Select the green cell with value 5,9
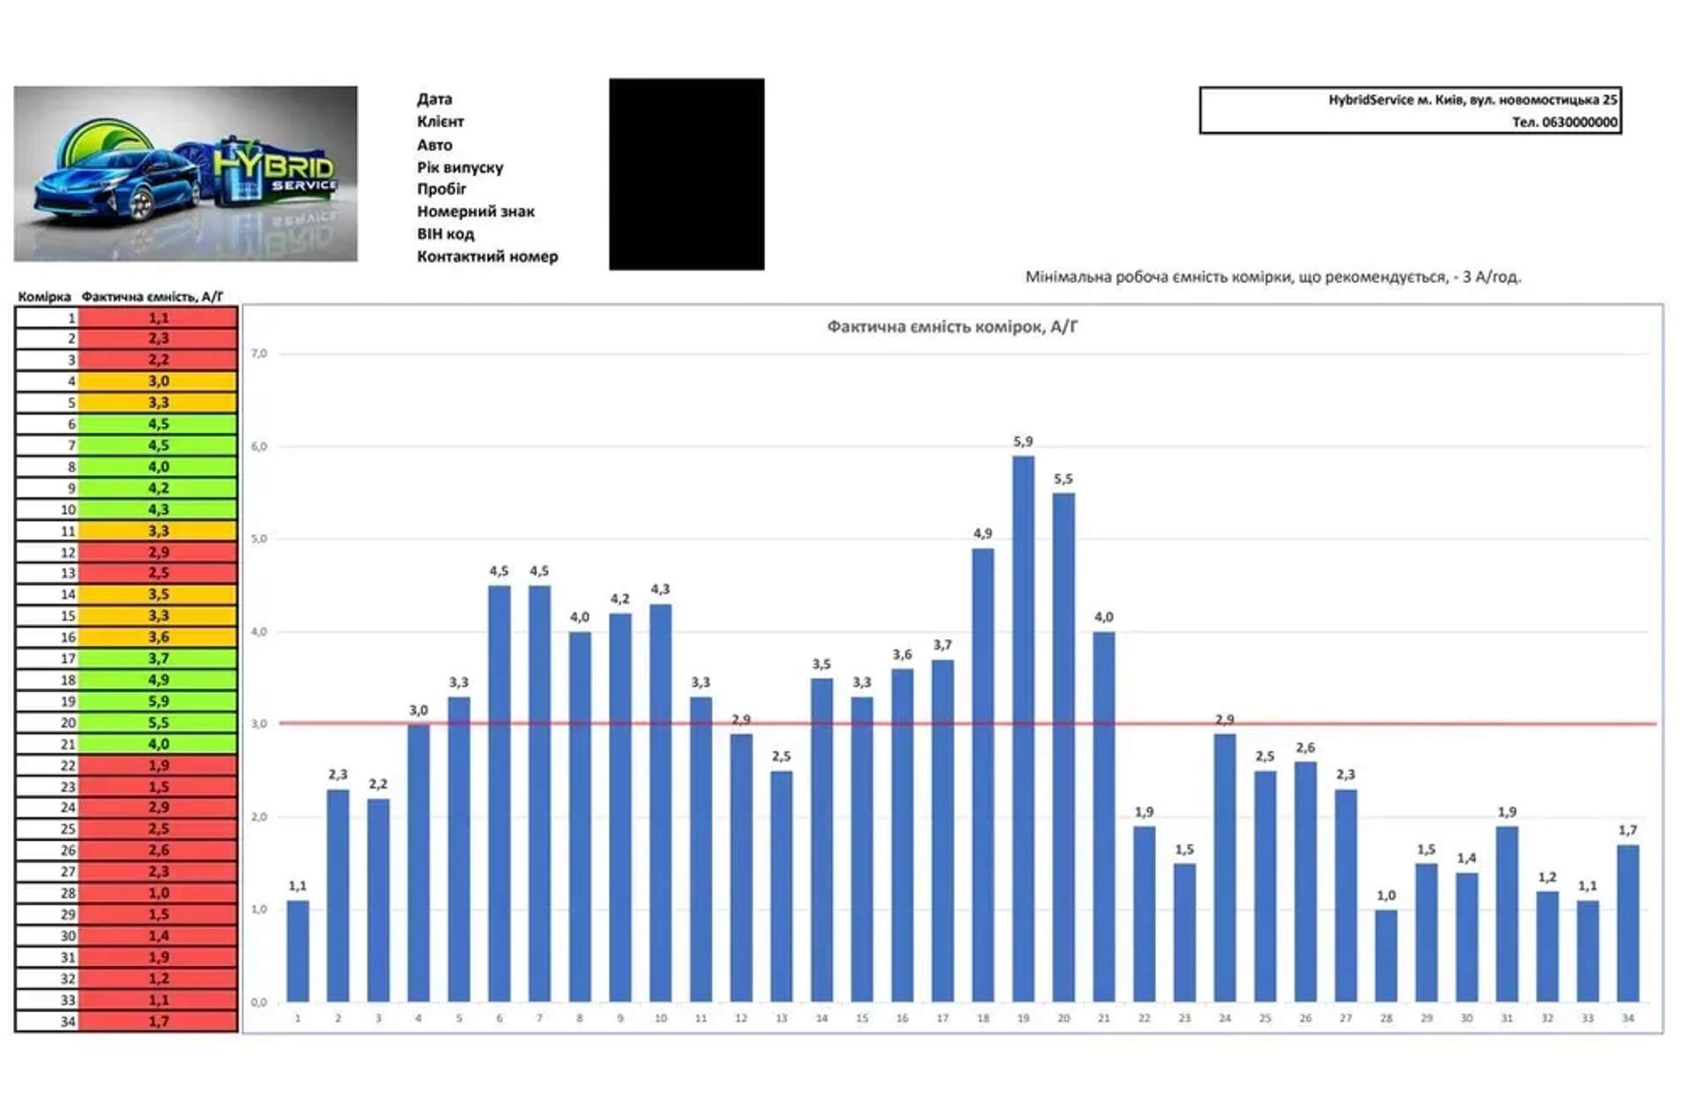This screenshot has width=1692, height=1093. coord(159,702)
